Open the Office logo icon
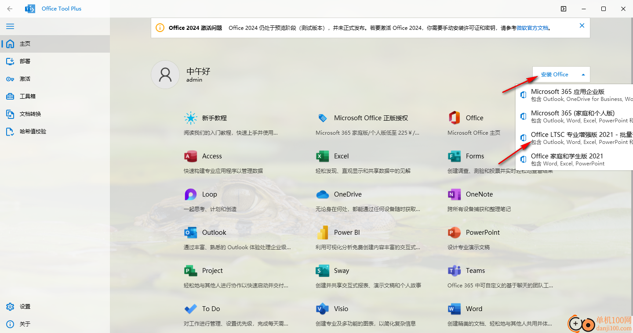This screenshot has width=633, height=333. [x=454, y=118]
